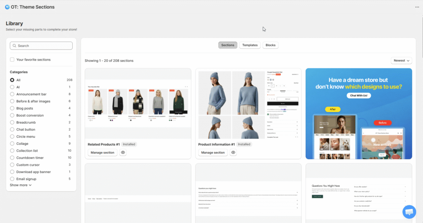Select the Chat button category
The image size is (423, 223).
12,129
